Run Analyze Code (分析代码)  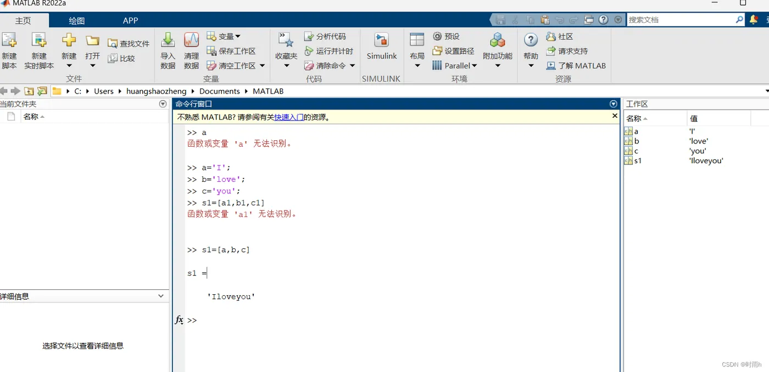[x=325, y=36]
